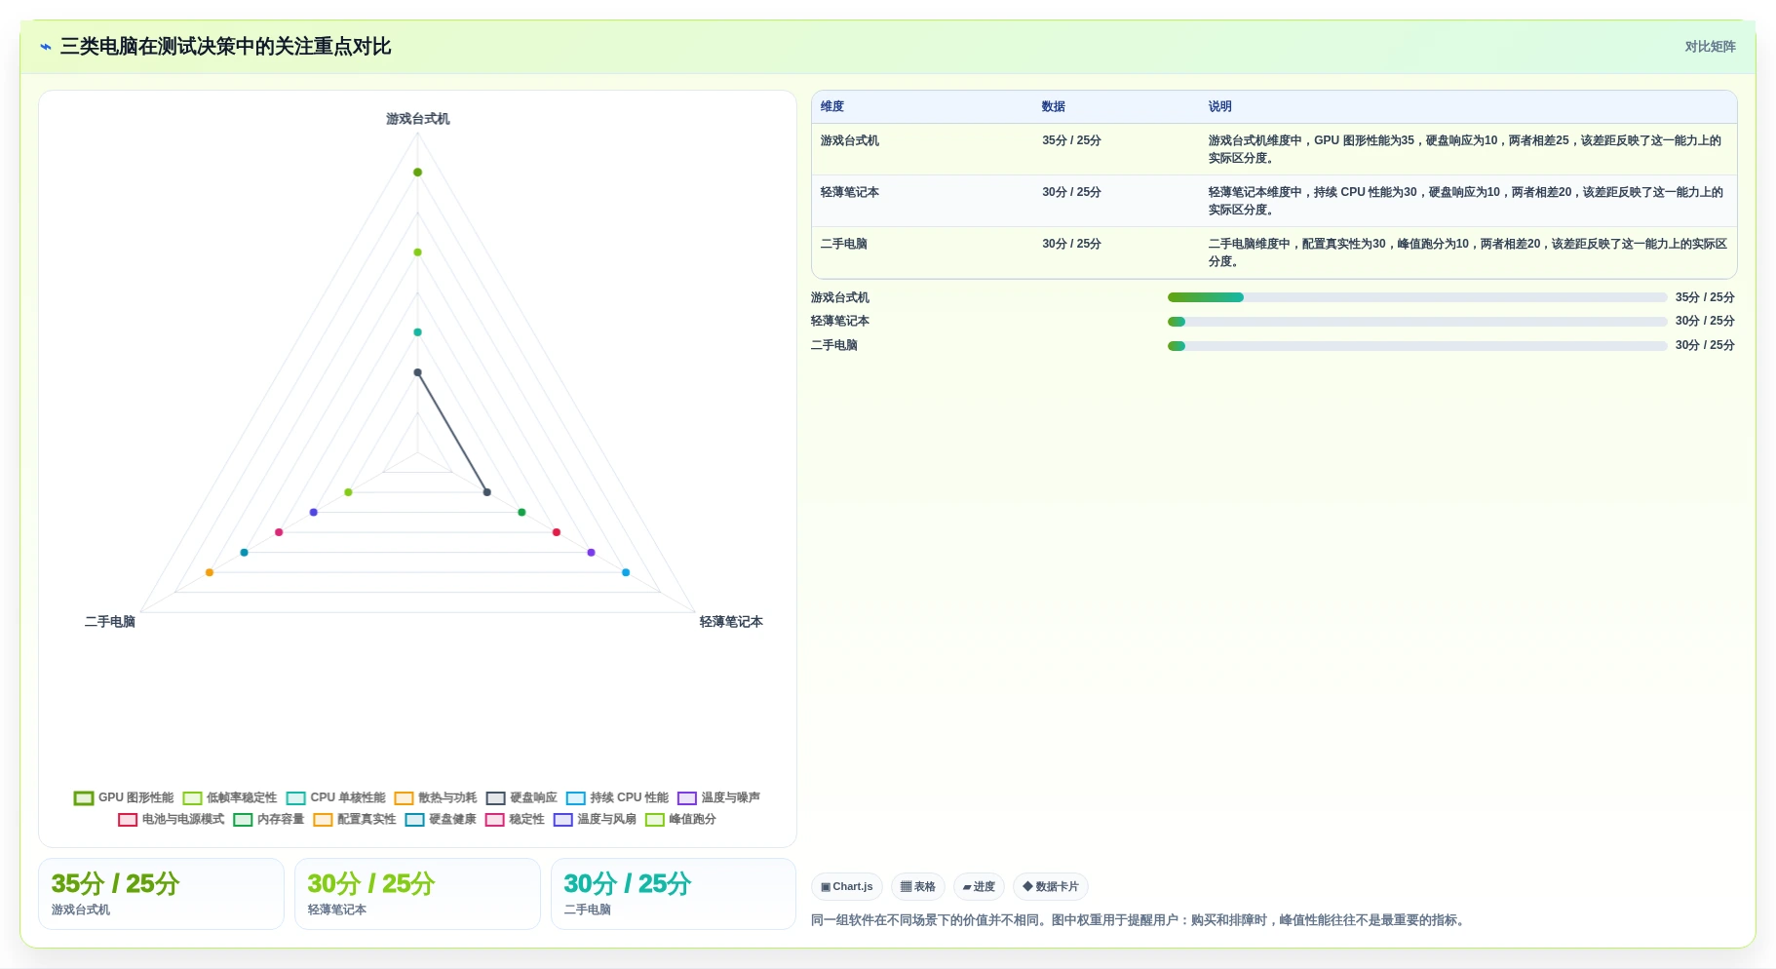The width and height of the screenshot is (1776, 969).
Task: Click the blue point nearest 轻薄笔记本 label
Action: (626, 572)
